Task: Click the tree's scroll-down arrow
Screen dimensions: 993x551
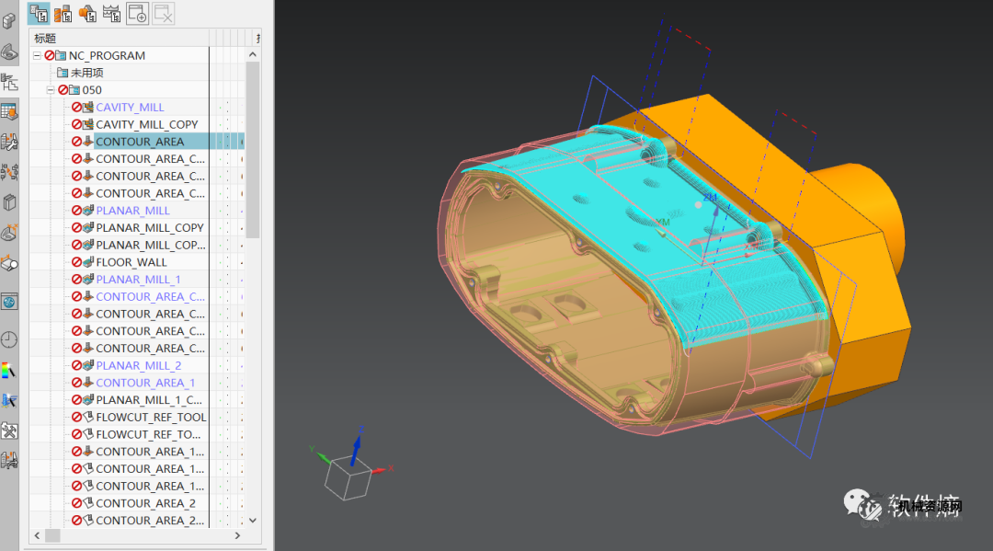Action: (253, 520)
